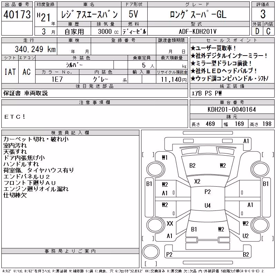Screen dimensions: 276x276
Task: Click the interior grade C
Action: pos(268,31)
